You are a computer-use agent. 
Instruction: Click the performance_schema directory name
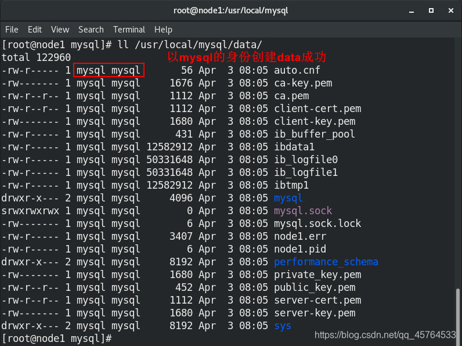326,262
